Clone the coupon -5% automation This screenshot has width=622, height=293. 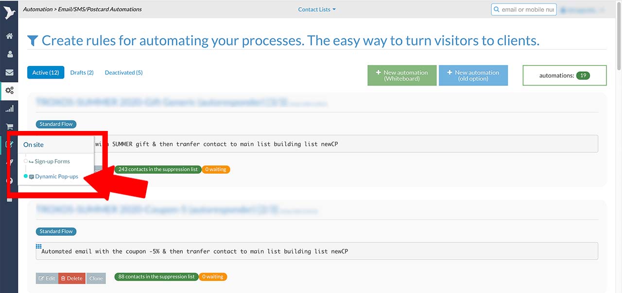96,278
